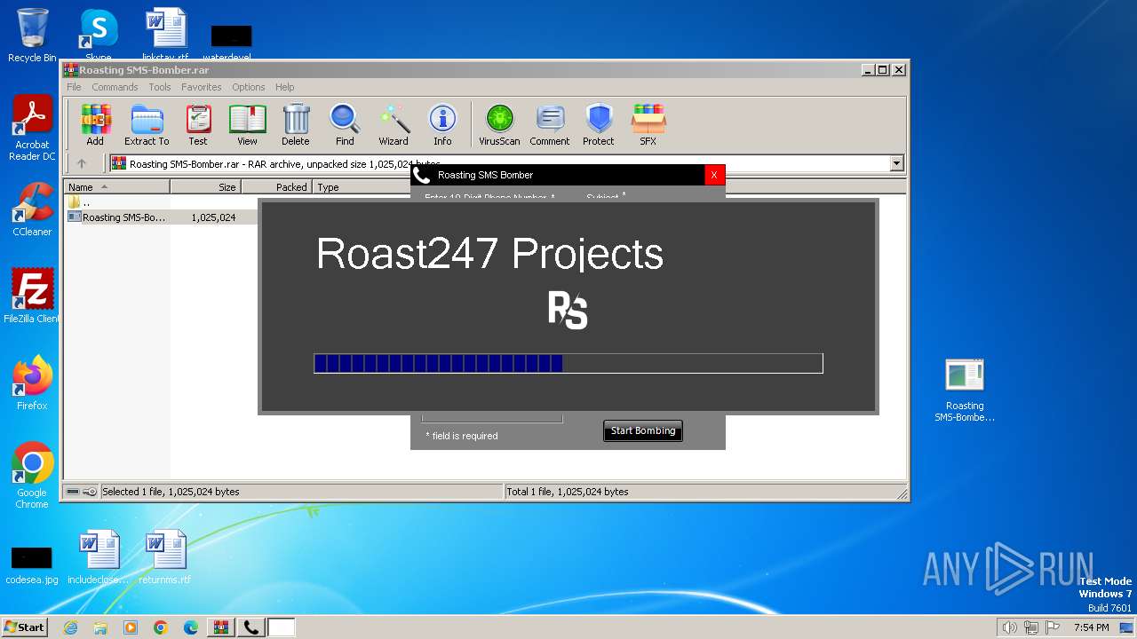Screen dimensions: 1137x639
Task: Open Edge from the taskbar
Action: pyautogui.click(x=191, y=627)
